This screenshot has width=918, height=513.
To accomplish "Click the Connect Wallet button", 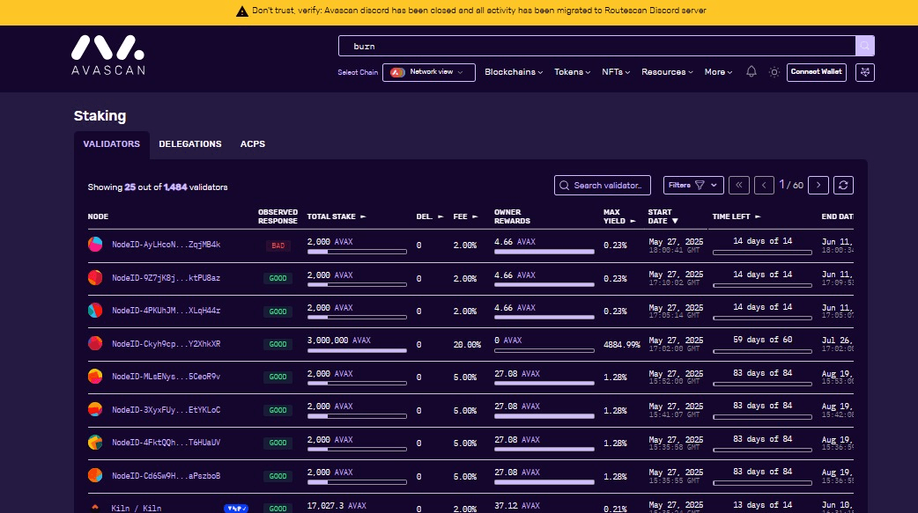I will [x=816, y=72].
